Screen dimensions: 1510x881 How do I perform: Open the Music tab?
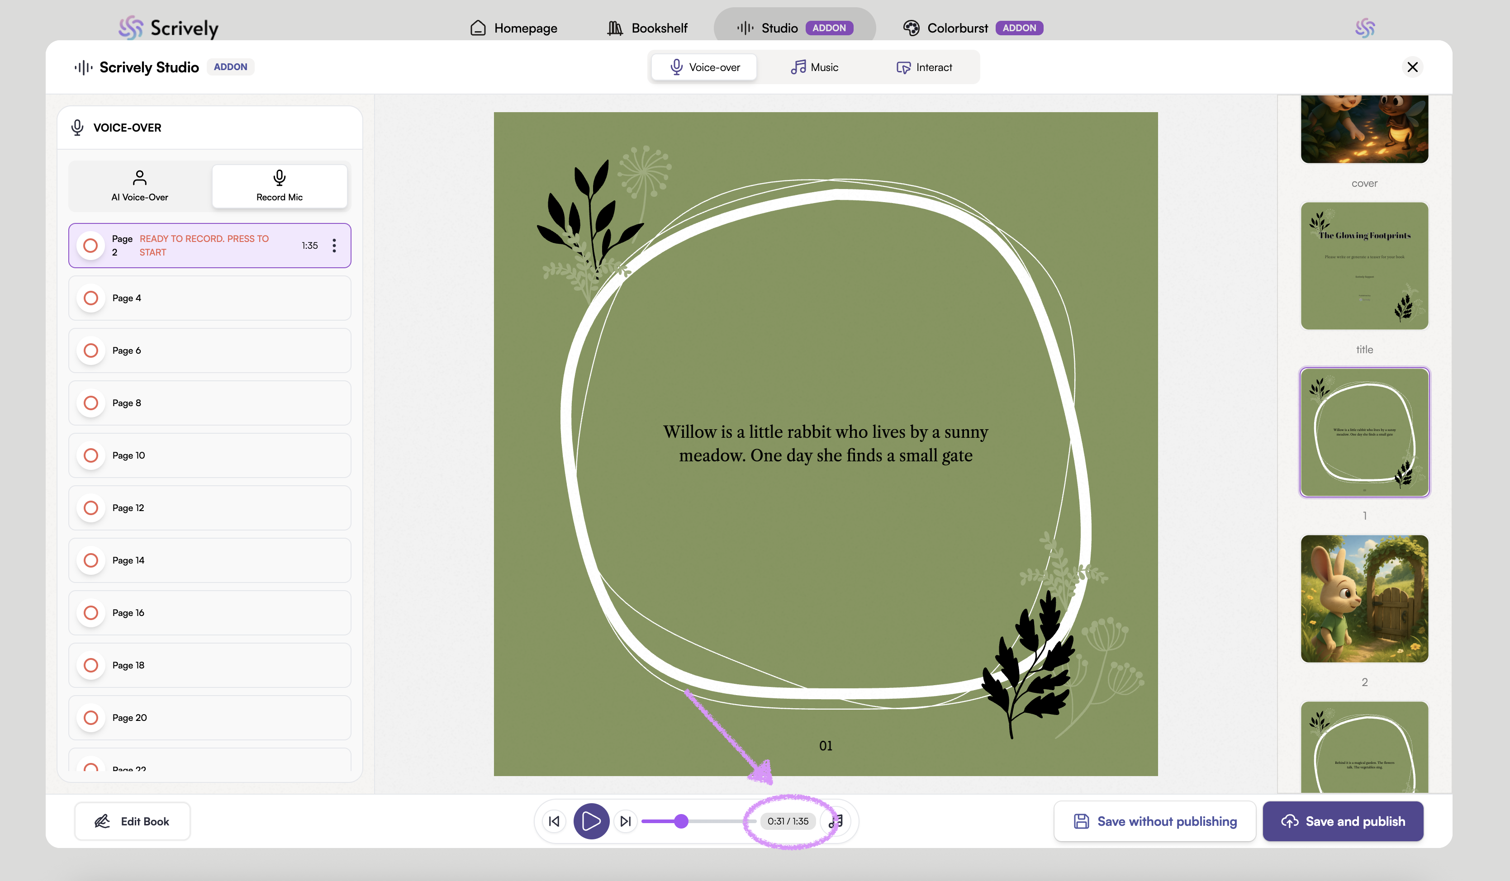(x=814, y=67)
